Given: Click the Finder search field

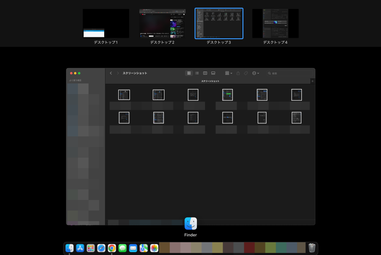Looking at the screenshot, I should (288, 73).
